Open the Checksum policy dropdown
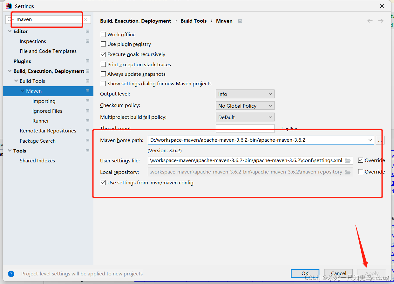The image size is (394, 284). [x=245, y=106]
